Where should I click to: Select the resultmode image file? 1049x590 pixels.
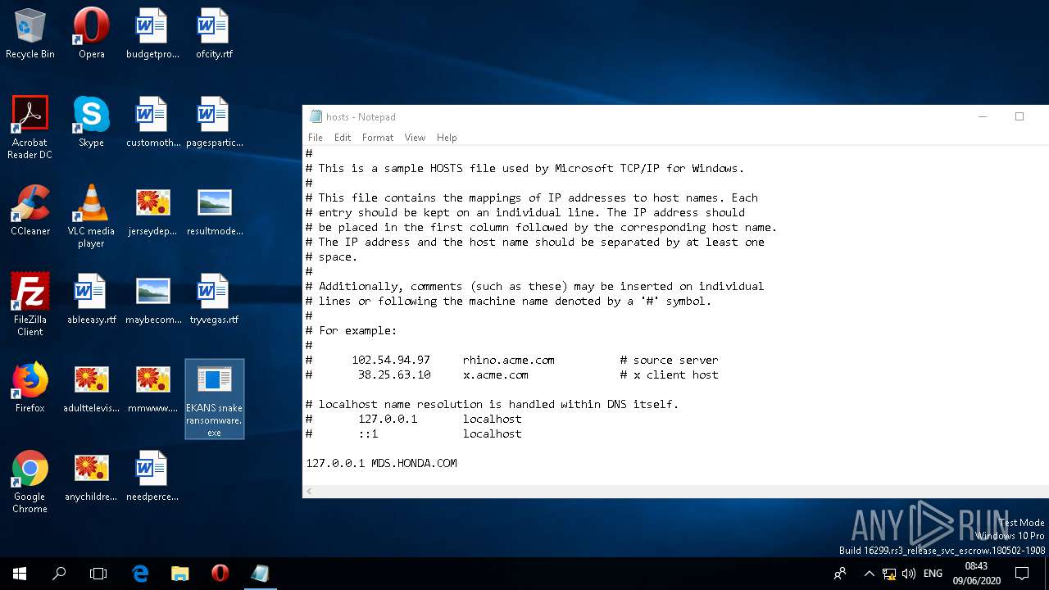pyautogui.click(x=214, y=211)
